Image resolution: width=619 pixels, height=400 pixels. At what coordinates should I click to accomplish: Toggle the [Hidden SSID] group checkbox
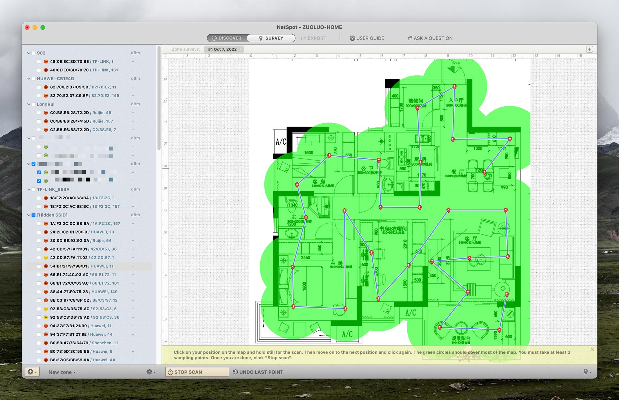tap(33, 215)
